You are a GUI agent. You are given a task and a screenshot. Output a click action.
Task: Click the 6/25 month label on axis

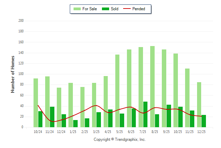pos(131,132)
